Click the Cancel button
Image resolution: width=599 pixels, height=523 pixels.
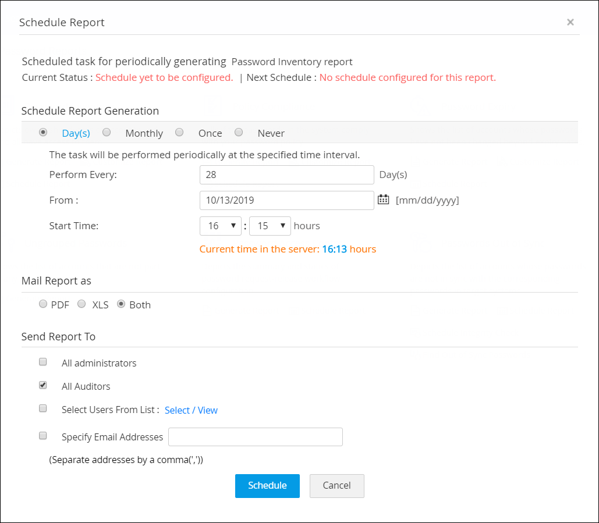click(336, 486)
